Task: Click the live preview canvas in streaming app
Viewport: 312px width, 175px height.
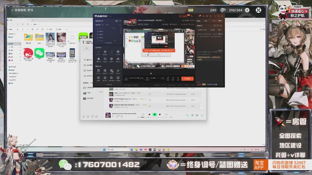Action: (x=159, y=49)
